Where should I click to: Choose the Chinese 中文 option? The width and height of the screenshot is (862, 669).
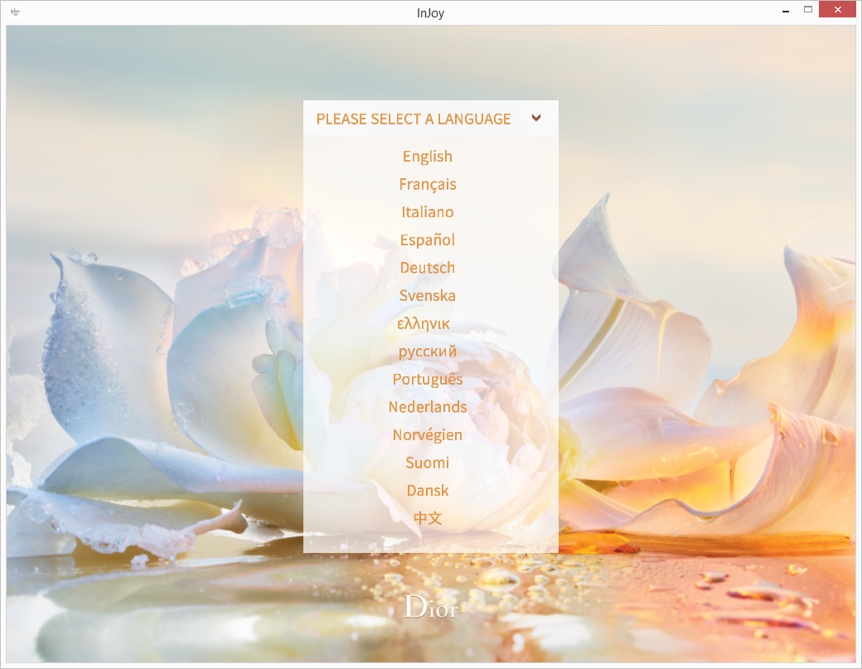[x=427, y=518]
